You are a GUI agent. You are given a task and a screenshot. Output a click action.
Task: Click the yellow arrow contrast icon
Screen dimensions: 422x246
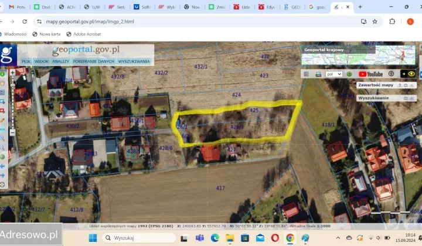404,74
